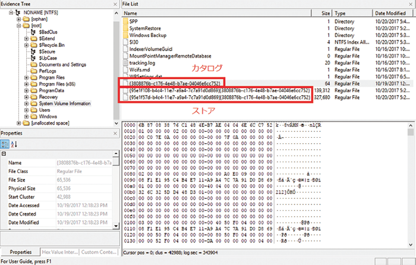Screen dimensions: 416x265
Task: Click the SystemRestore folder icon
Action: pos(125,29)
